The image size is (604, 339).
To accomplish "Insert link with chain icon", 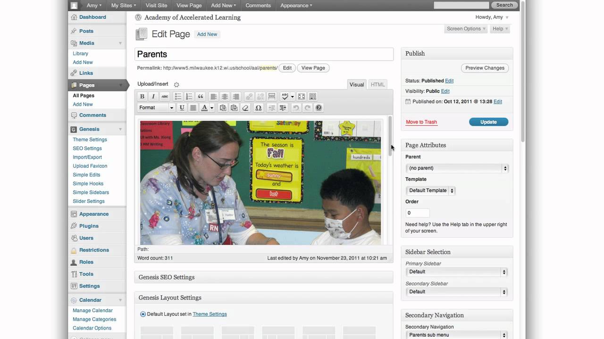I will point(249,97).
